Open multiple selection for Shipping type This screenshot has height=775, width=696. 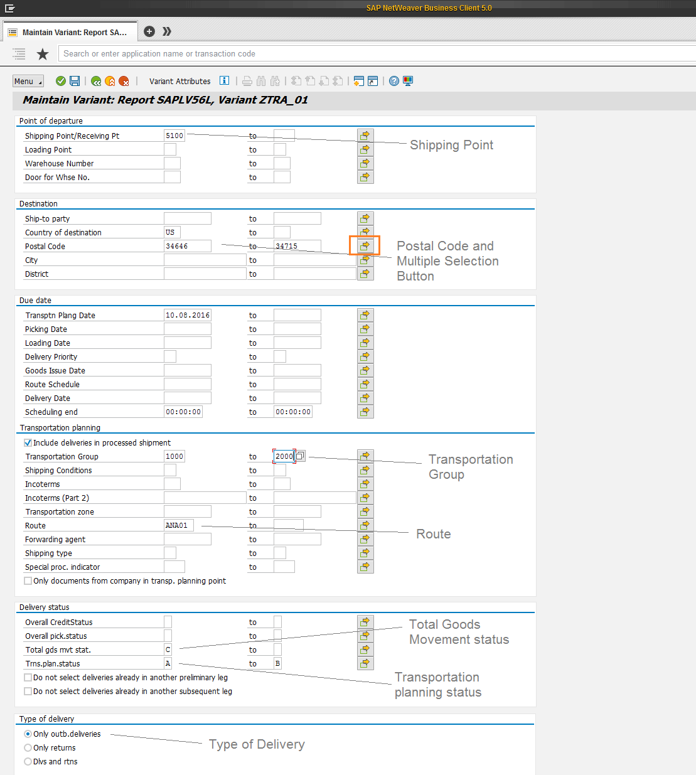pyautogui.click(x=365, y=553)
